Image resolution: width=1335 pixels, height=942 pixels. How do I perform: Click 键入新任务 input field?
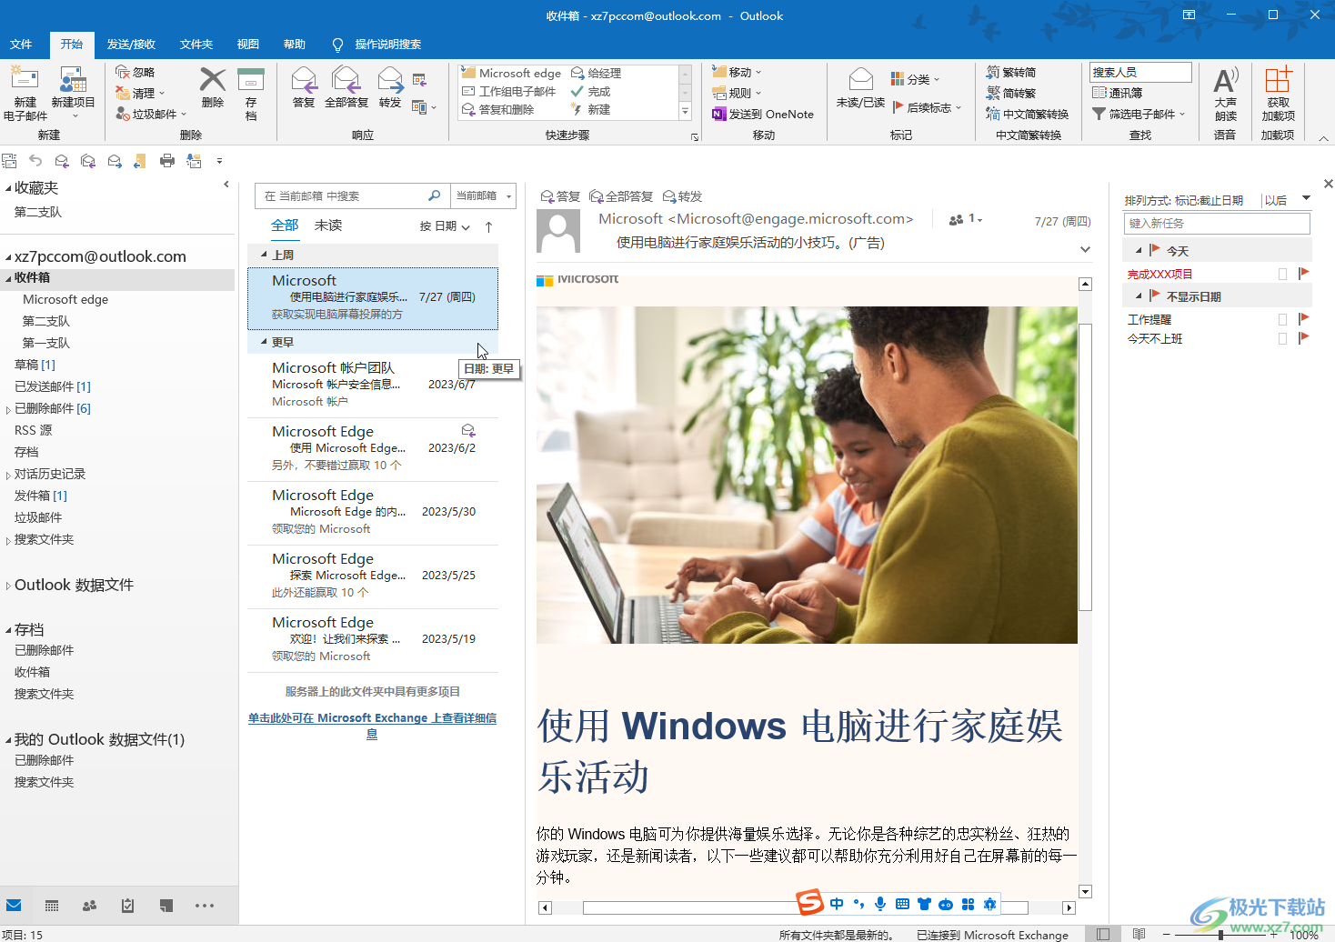(x=1218, y=223)
